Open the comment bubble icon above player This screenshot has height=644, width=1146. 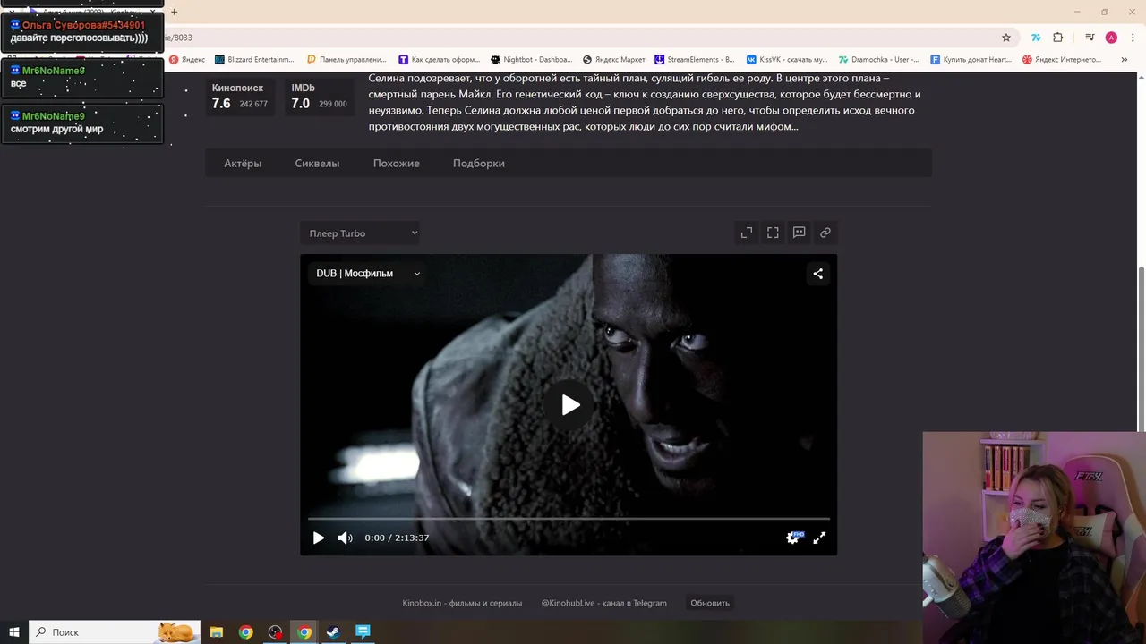click(x=799, y=233)
